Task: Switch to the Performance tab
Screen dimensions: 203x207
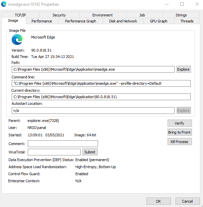Action: click(x=42, y=21)
